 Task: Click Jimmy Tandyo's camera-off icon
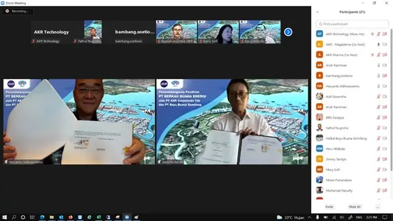[385, 159]
